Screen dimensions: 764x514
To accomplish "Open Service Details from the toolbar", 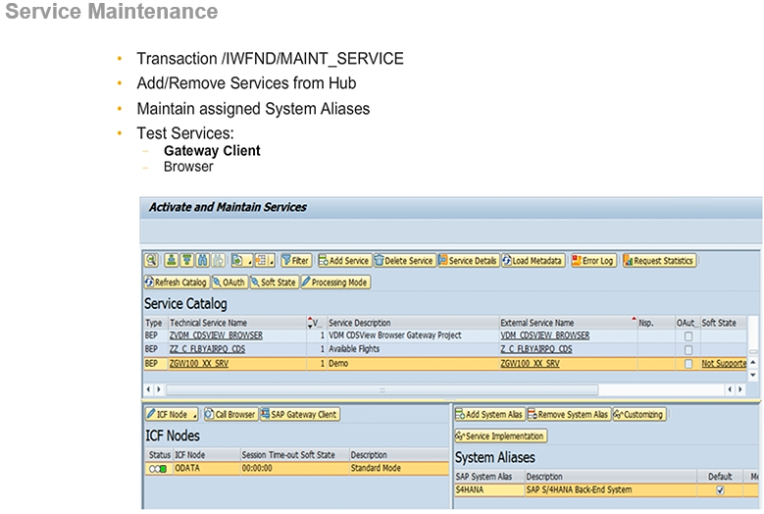I will tap(468, 261).
